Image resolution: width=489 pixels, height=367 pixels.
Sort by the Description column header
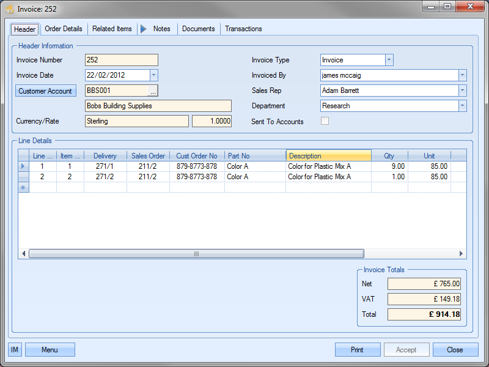pos(328,156)
